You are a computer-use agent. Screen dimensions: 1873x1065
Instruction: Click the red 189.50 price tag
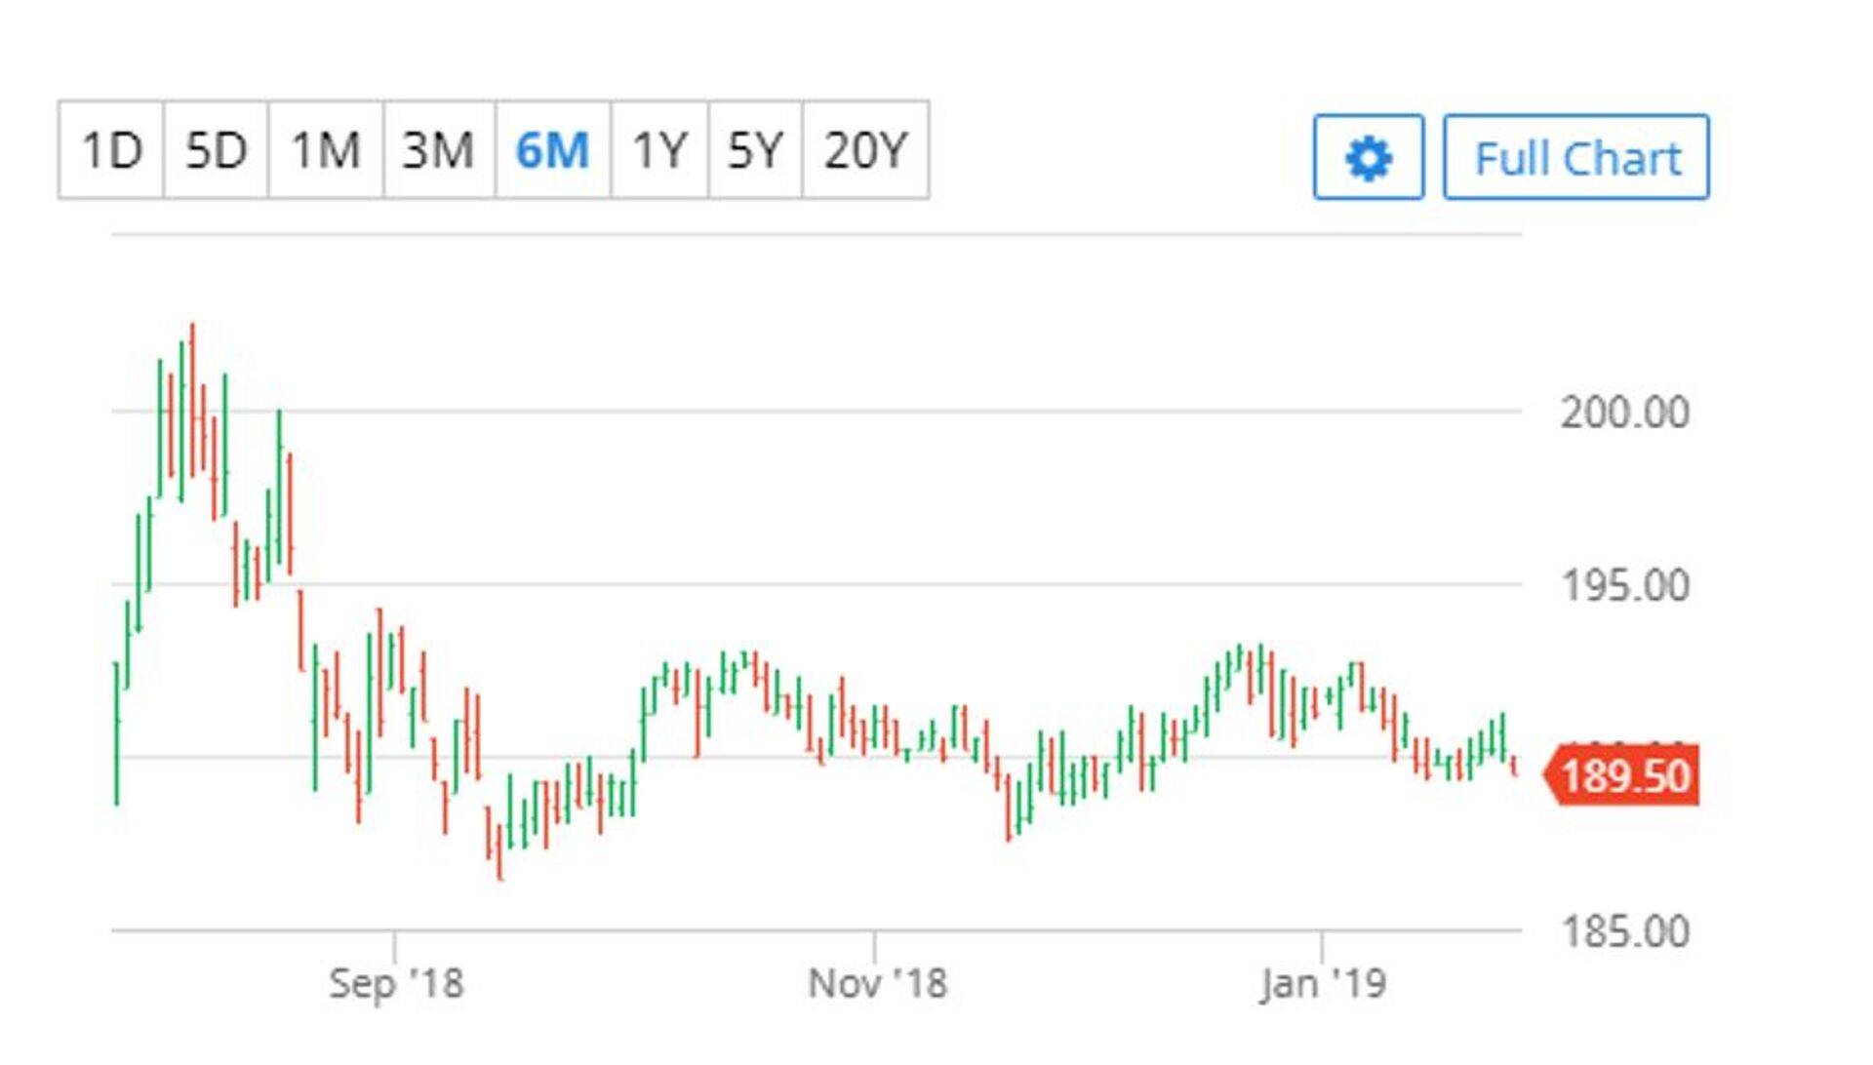(x=1623, y=776)
